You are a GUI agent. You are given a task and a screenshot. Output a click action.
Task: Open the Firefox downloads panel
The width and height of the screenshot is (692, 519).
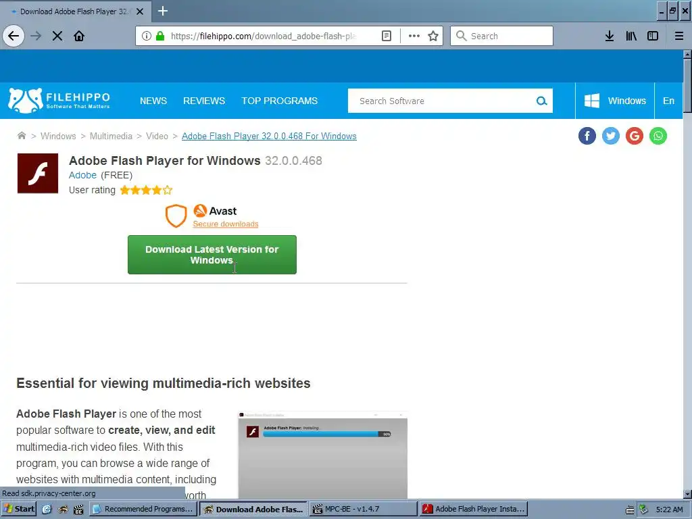[x=610, y=36]
